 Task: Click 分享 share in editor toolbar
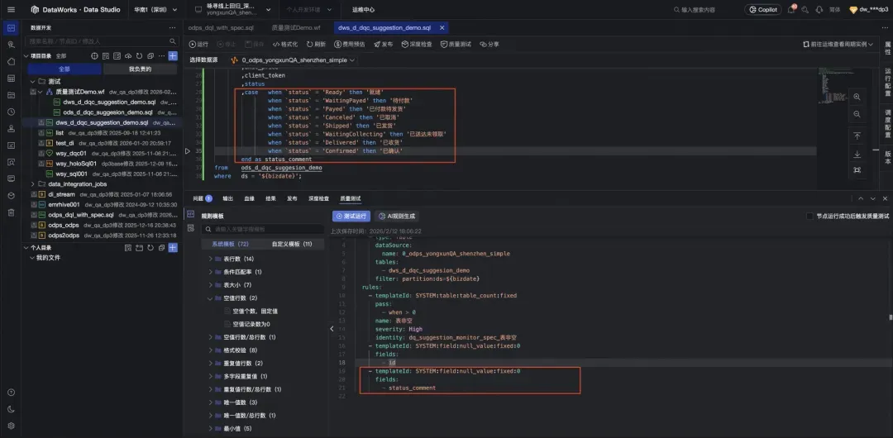pos(489,44)
